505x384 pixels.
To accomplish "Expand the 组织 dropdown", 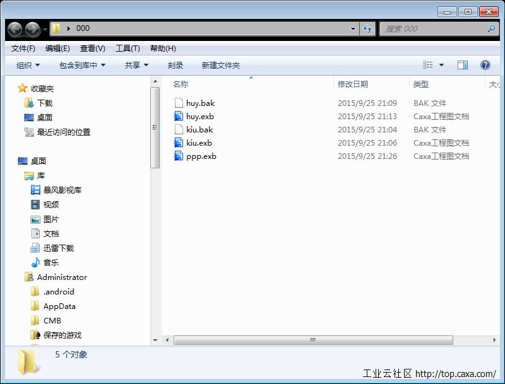I will (x=28, y=66).
